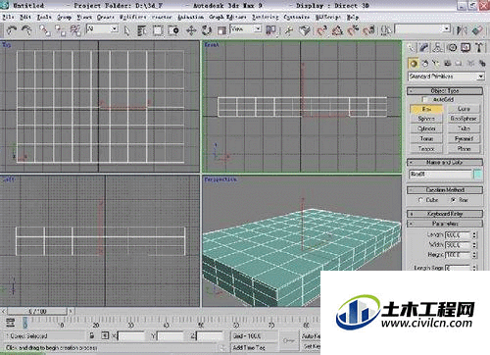Open the Standard Primitives dropdown
The height and width of the screenshot is (355, 490).
pyautogui.click(x=446, y=76)
